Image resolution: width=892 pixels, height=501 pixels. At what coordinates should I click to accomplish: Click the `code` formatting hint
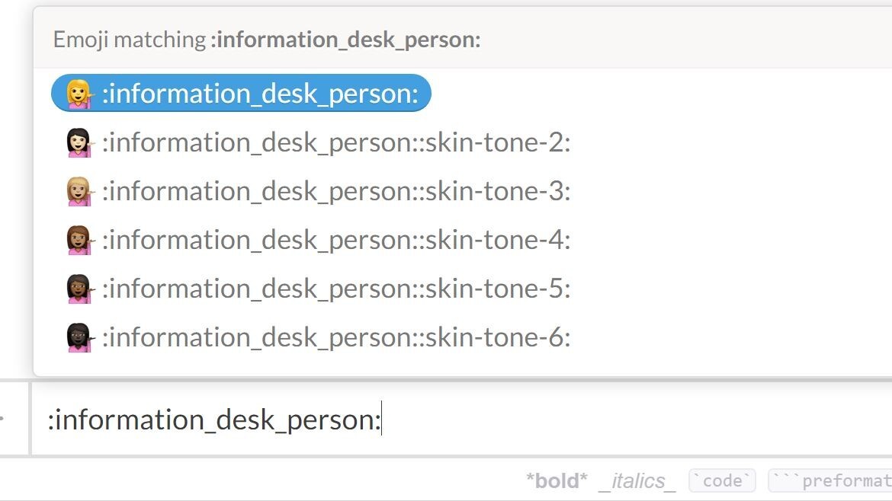[722, 480]
